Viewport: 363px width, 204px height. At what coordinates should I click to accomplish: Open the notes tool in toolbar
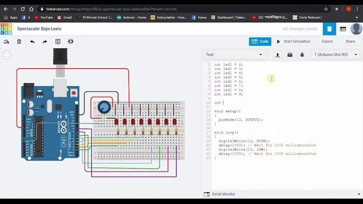click(58, 41)
